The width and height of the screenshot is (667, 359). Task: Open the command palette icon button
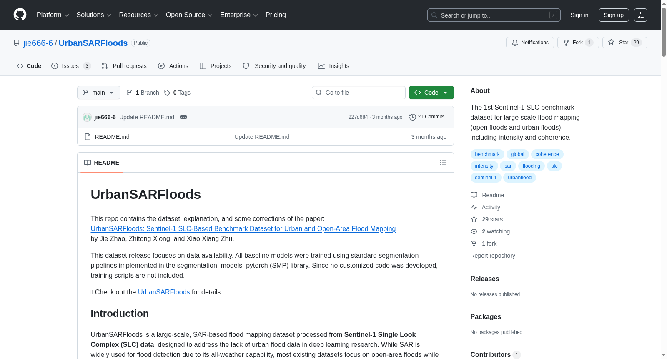(641, 15)
